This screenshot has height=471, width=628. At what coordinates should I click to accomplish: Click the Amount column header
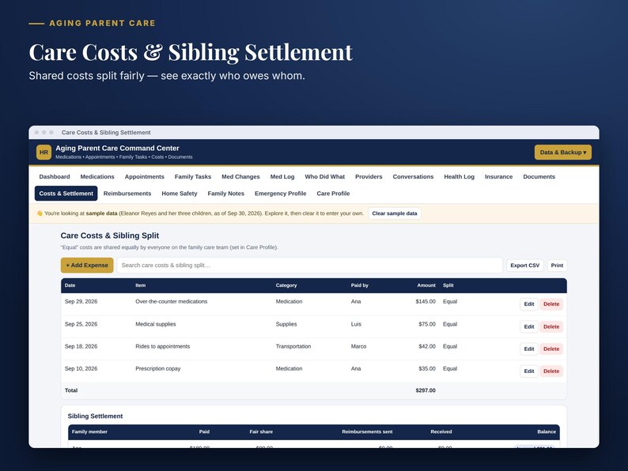pyautogui.click(x=426, y=285)
